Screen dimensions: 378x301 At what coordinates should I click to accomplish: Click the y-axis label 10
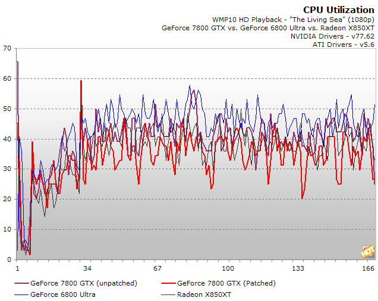(x=7, y=230)
